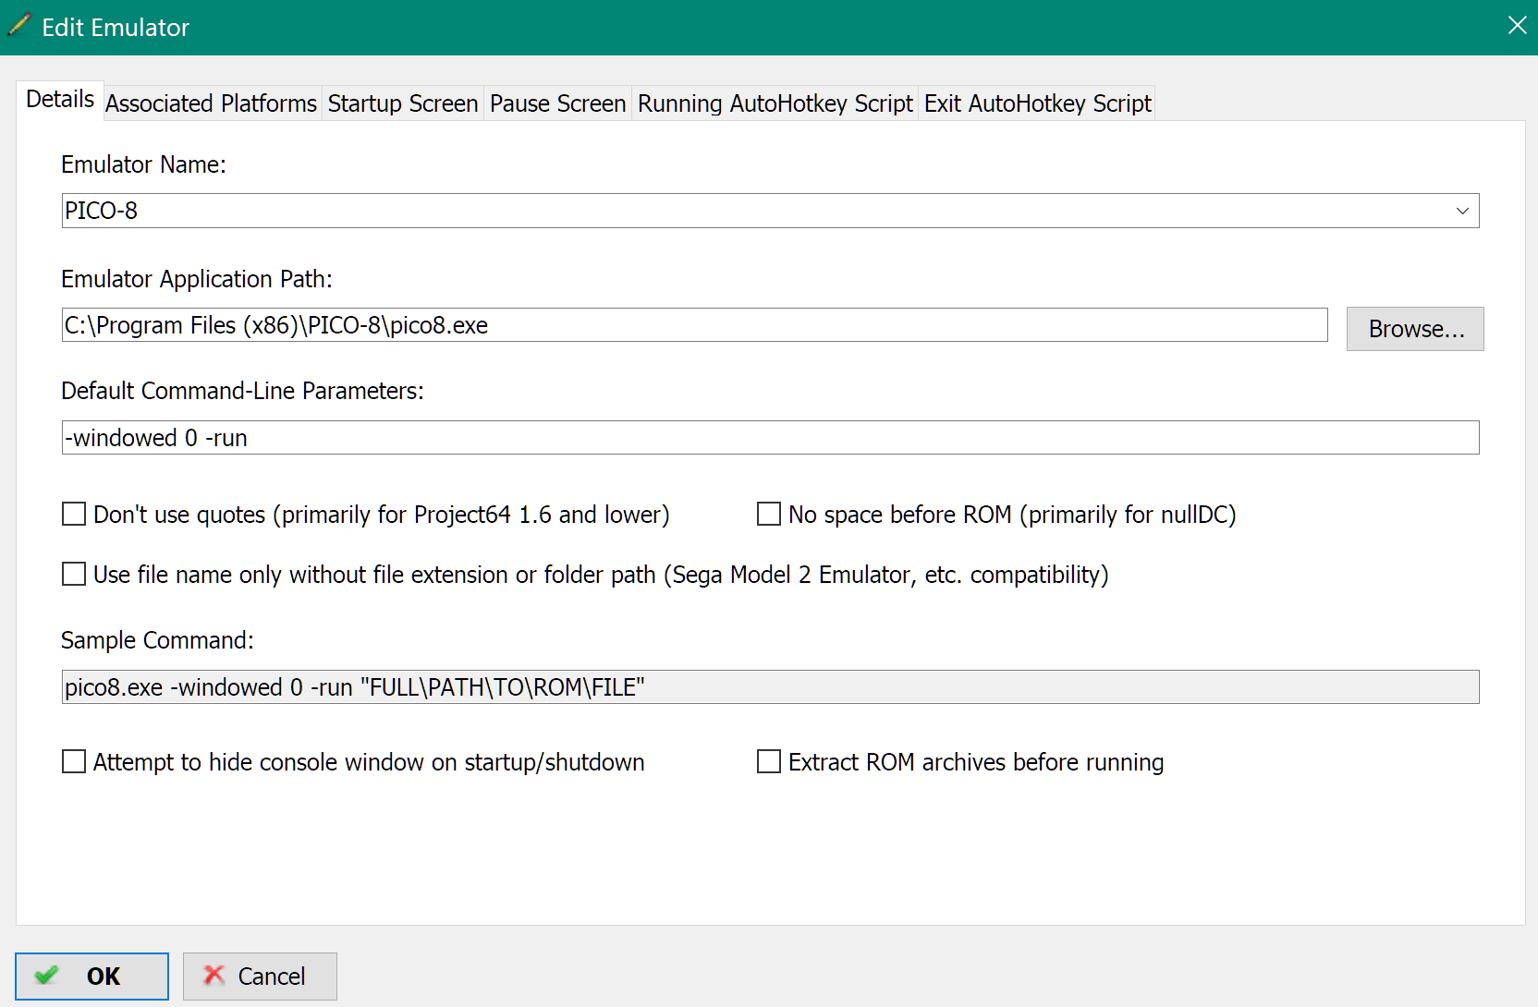Enable Attempt to hide console window
Image resolution: width=1538 pixels, height=1007 pixels.
tap(74, 761)
